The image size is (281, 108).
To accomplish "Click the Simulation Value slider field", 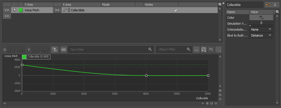I will pyautogui.click(x=261, y=23).
